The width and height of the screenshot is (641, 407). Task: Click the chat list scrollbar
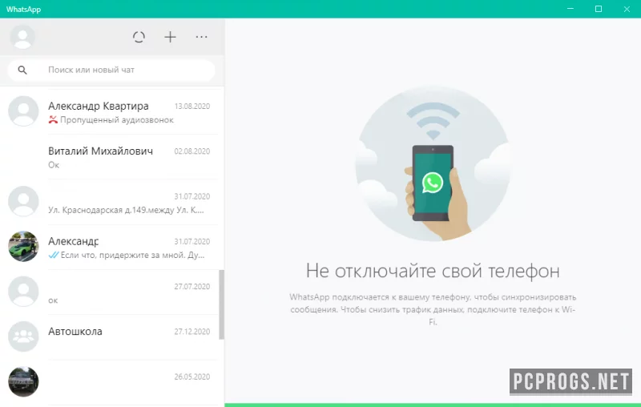tap(222, 304)
